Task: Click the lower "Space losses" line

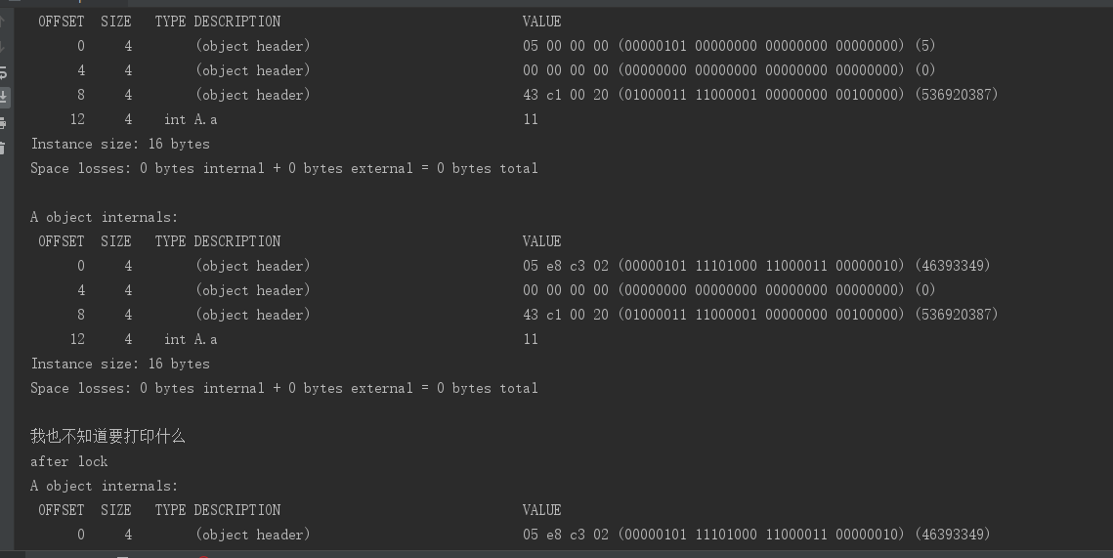Action: coord(283,388)
